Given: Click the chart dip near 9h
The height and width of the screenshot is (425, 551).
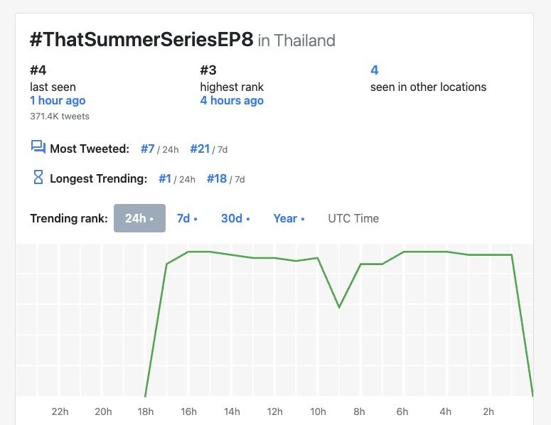Looking at the screenshot, I should [x=339, y=307].
